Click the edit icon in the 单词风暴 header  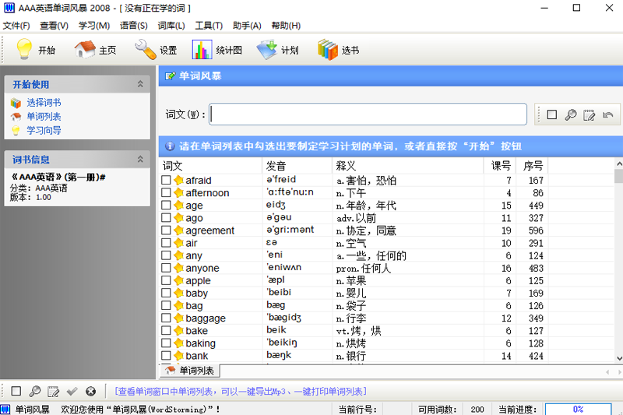click(170, 76)
